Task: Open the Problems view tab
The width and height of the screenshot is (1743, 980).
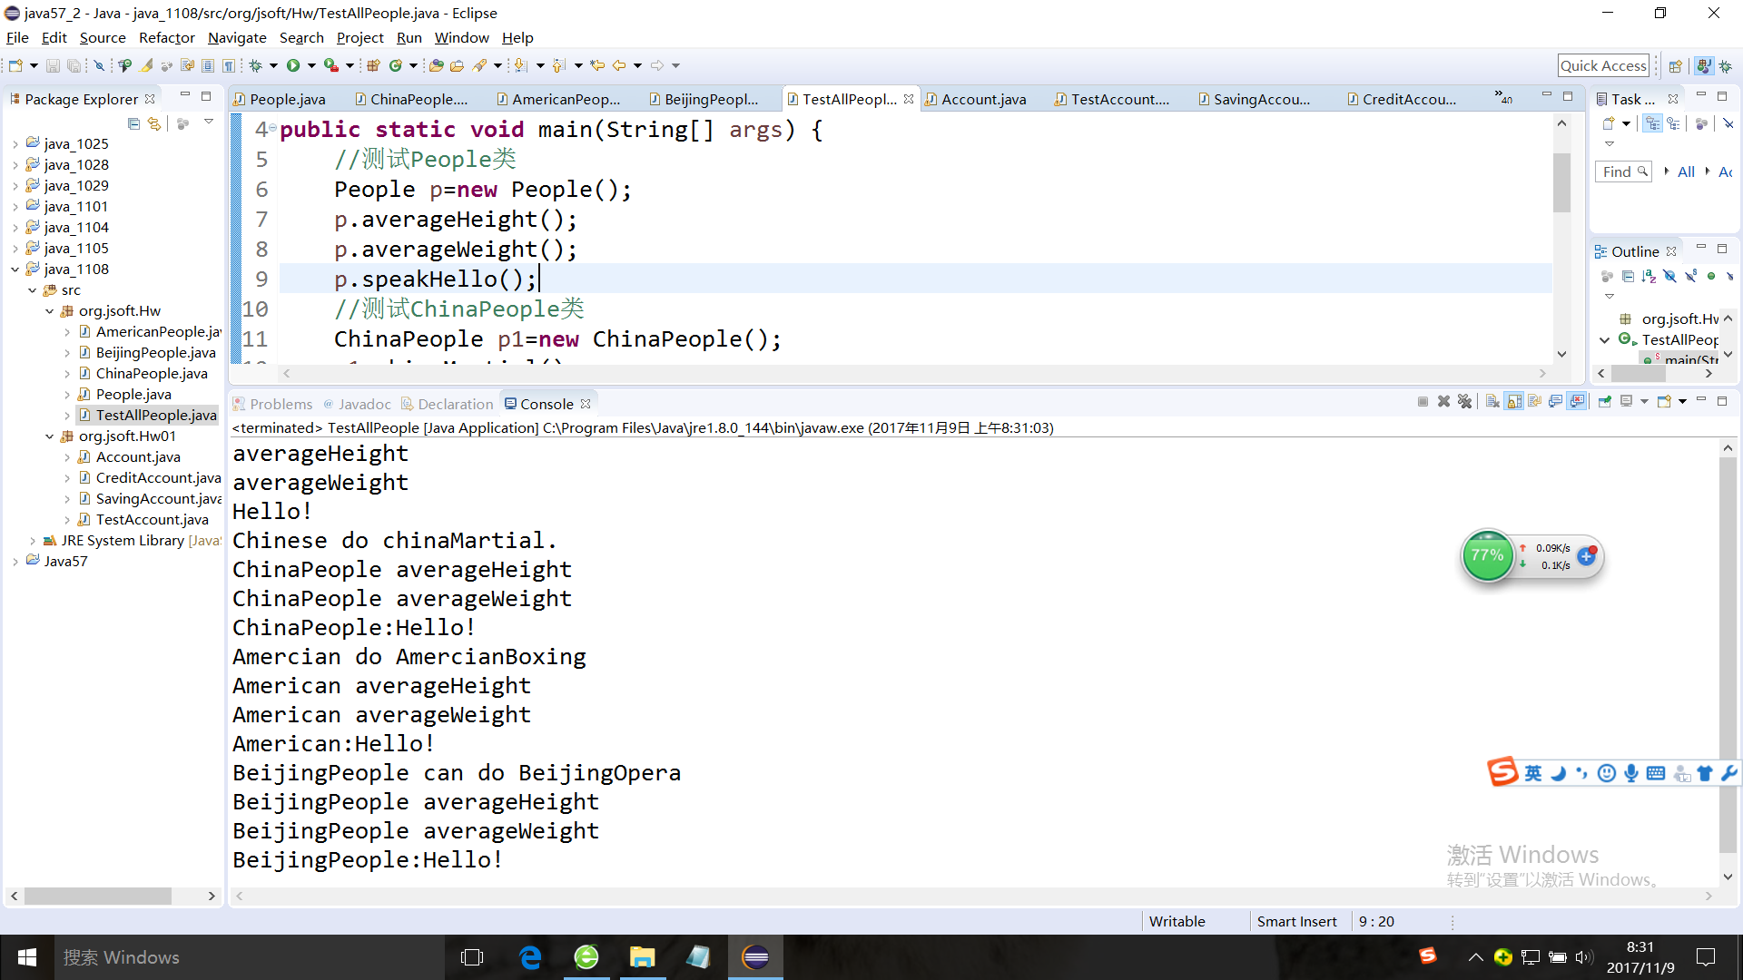Action: [280, 404]
